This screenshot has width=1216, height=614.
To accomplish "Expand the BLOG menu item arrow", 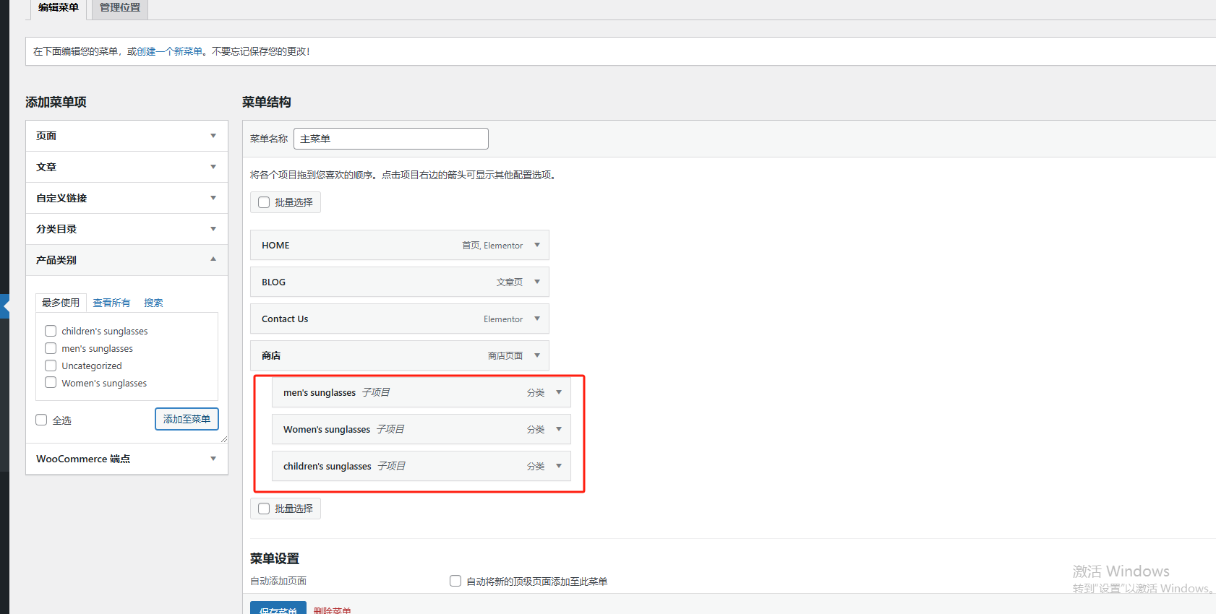I will 537,282.
